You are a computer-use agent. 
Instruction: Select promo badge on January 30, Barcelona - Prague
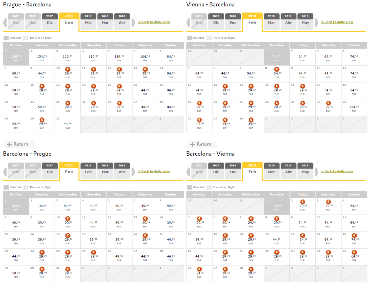coord(42,269)
